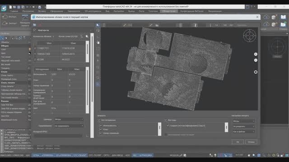
Task: Open file folder icon in import dialog
Action: tap(35, 25)
